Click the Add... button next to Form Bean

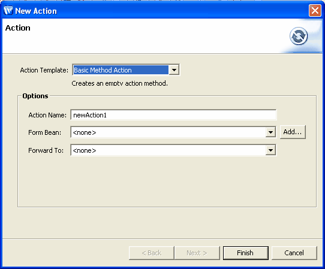pyautogui.click(x=293, y=132)
